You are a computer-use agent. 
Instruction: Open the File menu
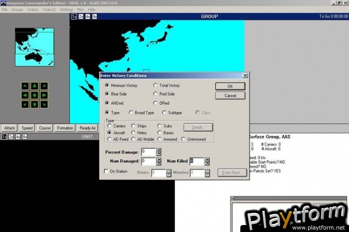(x=4, y=9)
